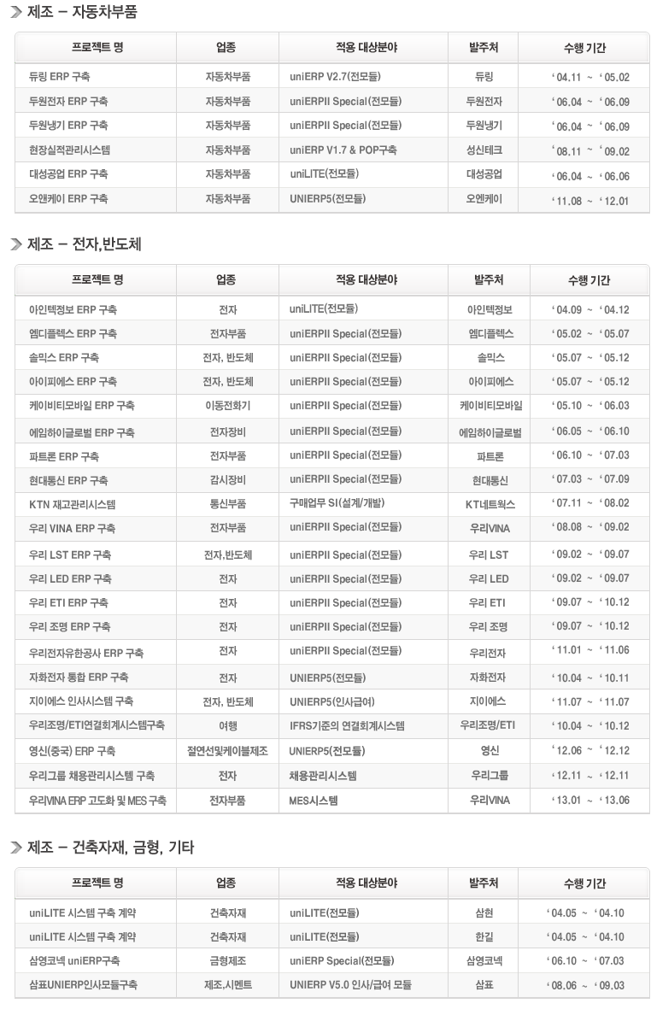Image resolution: width=651 pixels, height=1021 pixels.
Task: Click the '감시장비' industry cell
Action: (228, 480)
